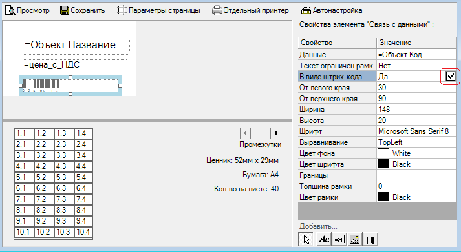Click the Параметры страницы page icon
The width and height of the screenshot is (461, 252).
122,10
